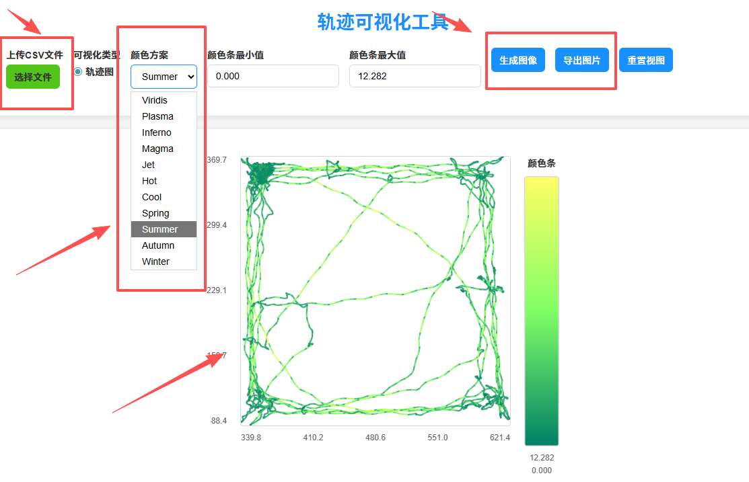Pick Inferno in the color scheme list
749x482 pixels.
(157, 132)
